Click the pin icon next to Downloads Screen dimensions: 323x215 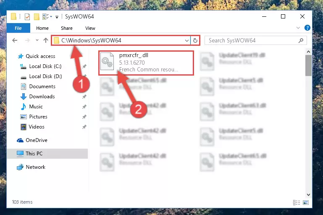pos(84,97)
